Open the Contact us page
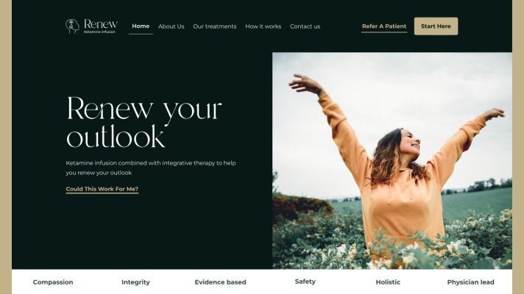Image resolution: width=524 pixels, height=294 pixels. pyautogui.click(x=305, y=26)
